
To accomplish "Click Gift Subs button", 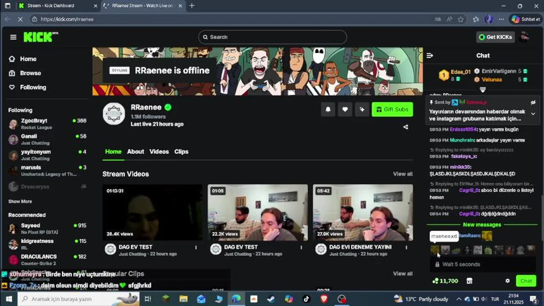I will (392, 109).
